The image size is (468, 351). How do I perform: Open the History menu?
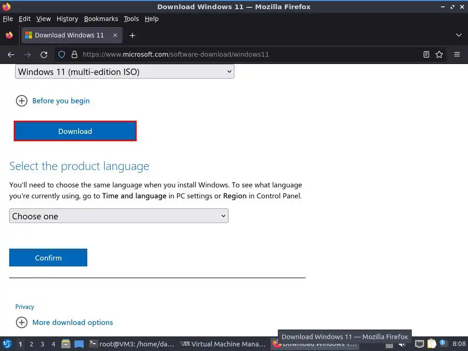[x=67, y=19]
